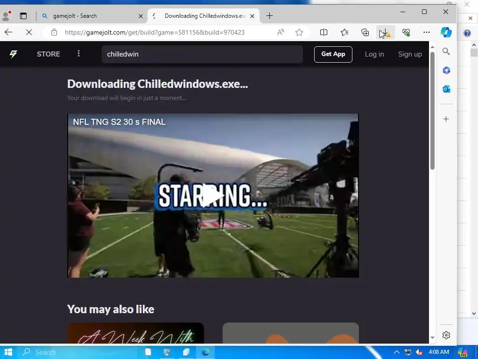This screenshot has width=478, height=359.
Task: Open Copilot icon in Edge
Action: point(446,32)
